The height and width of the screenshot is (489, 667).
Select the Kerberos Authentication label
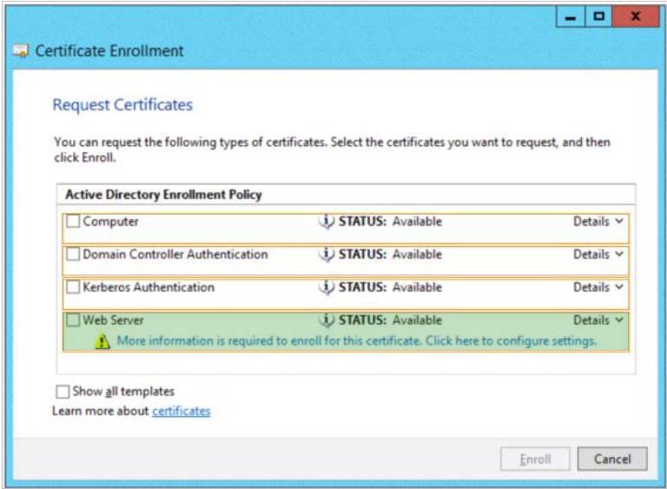(149, 287)
